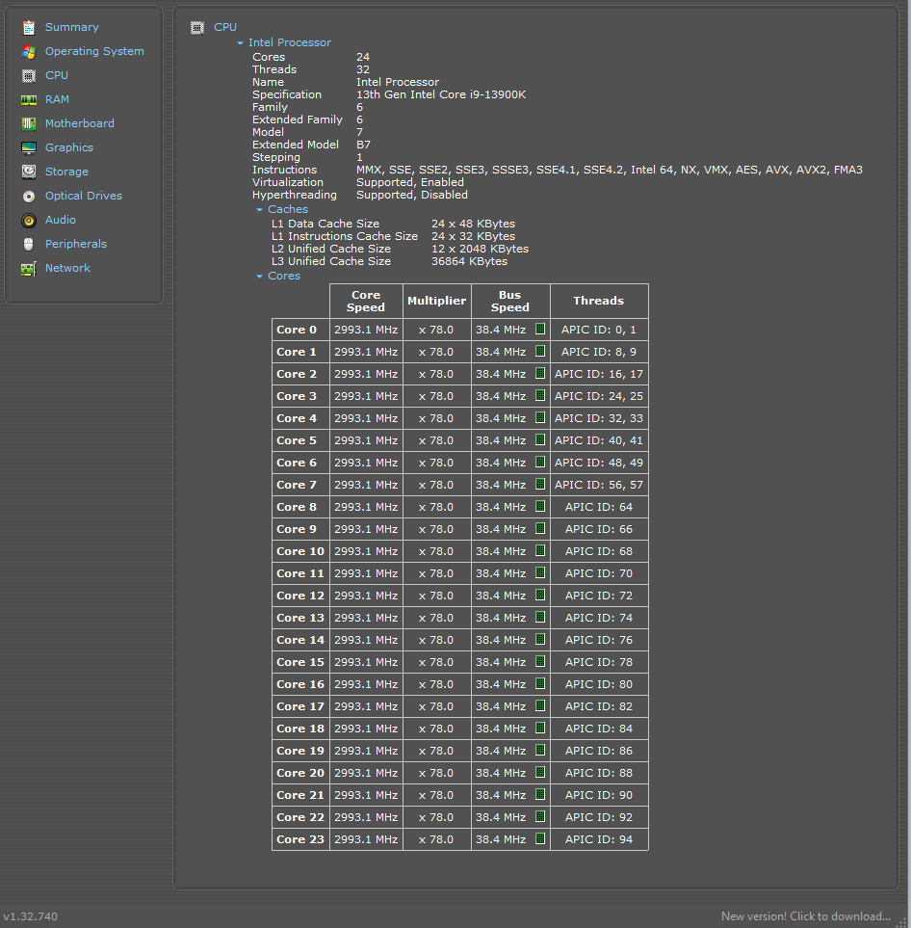Open the Network section
The image size is (911, 928).
(67, 268)
